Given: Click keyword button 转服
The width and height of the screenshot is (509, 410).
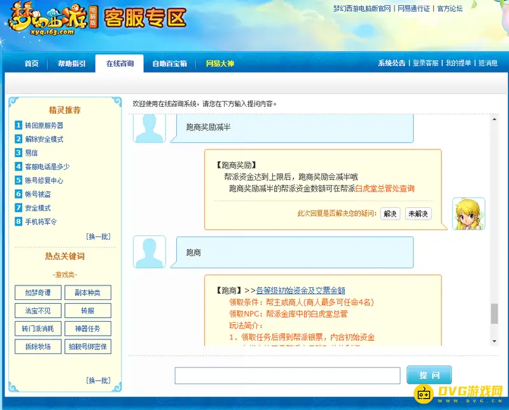Looking at the screenshot, I should click(x=88, y=311).
